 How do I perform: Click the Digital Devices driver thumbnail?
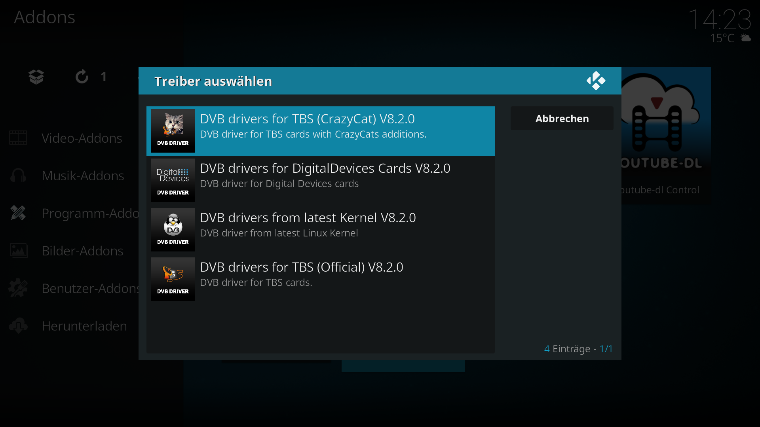173,180
